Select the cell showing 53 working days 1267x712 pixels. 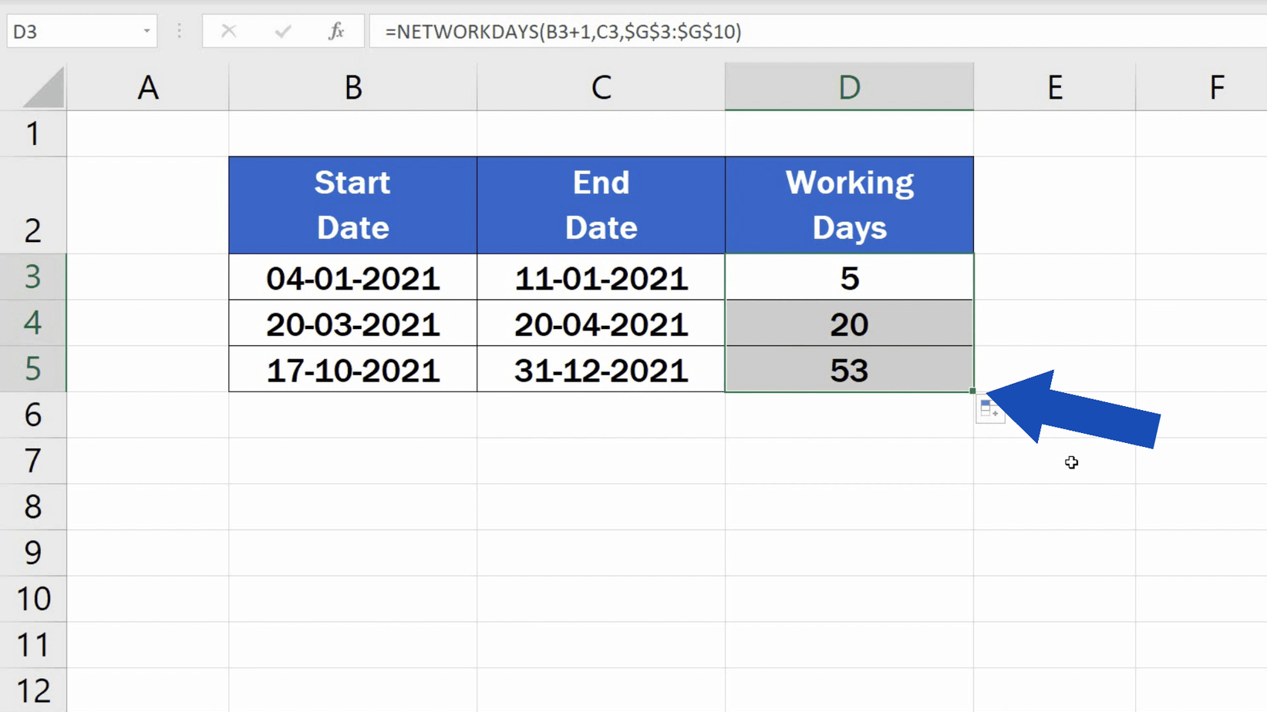click(x=848, y=370)
